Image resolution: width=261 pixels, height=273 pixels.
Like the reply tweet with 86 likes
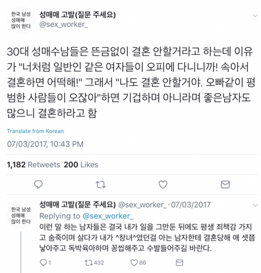pyautogui.click(x=138, y=263)
